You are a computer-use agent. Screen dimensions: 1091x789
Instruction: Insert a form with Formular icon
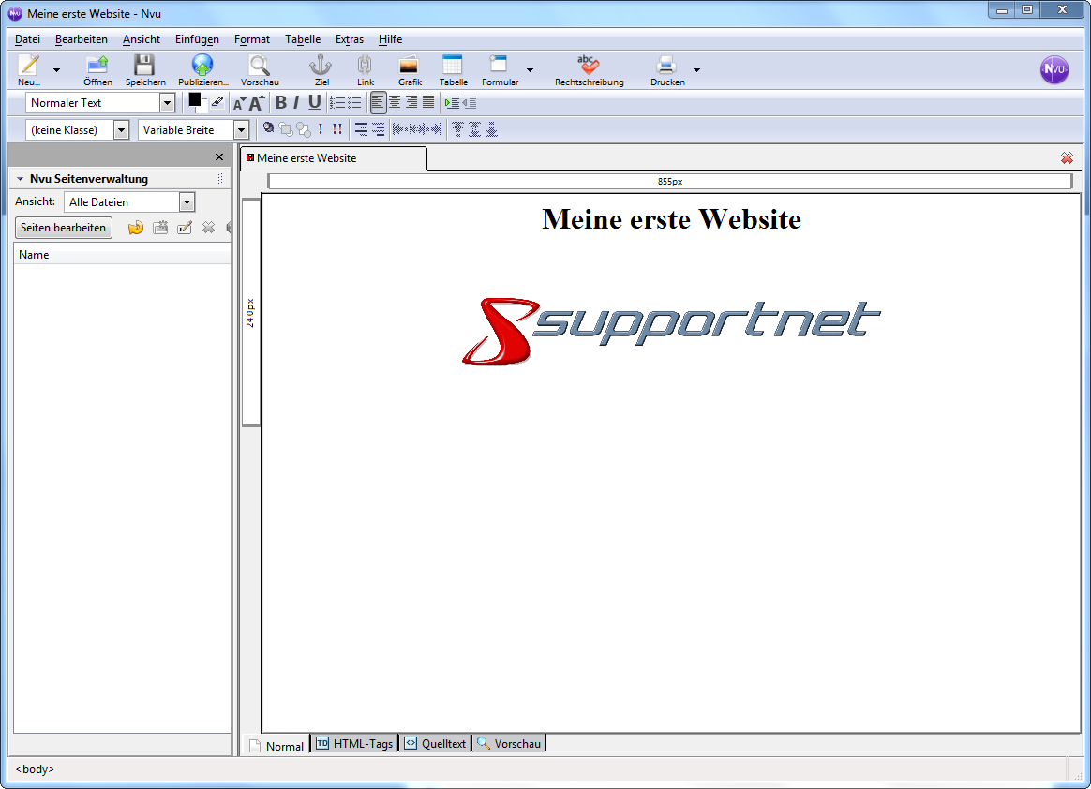pyautogui.click(x=500, y=69)
